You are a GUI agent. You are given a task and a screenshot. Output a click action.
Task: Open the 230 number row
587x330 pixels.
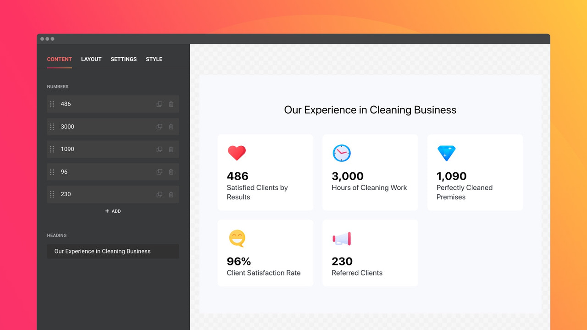coord(113,194)
